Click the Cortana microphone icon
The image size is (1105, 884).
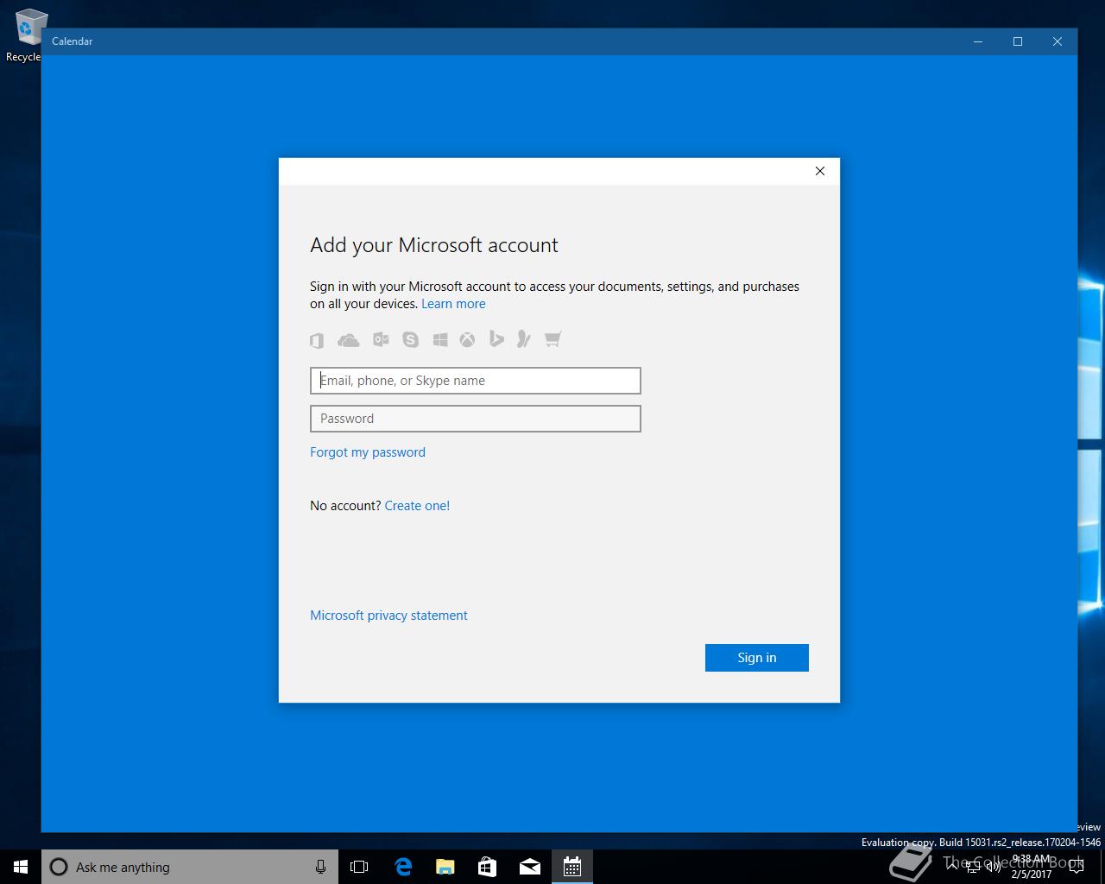[320, 867]
